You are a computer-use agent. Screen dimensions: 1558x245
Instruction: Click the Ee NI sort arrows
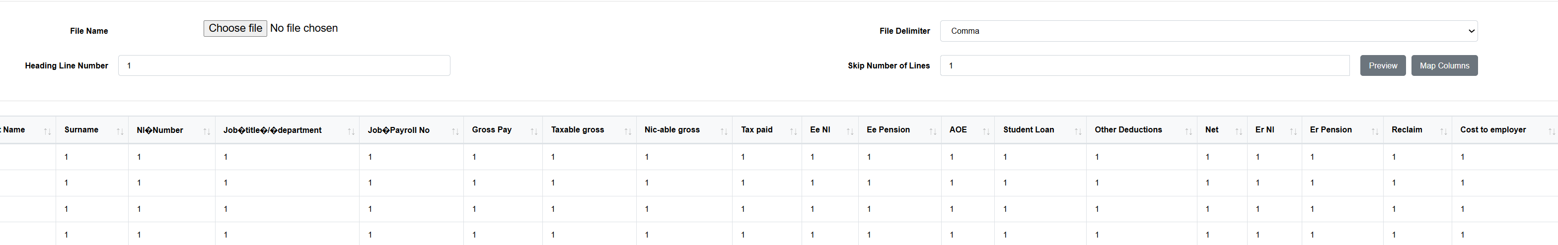850,131
